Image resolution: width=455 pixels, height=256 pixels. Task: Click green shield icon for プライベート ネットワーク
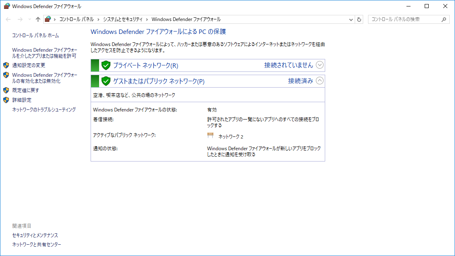106,65
